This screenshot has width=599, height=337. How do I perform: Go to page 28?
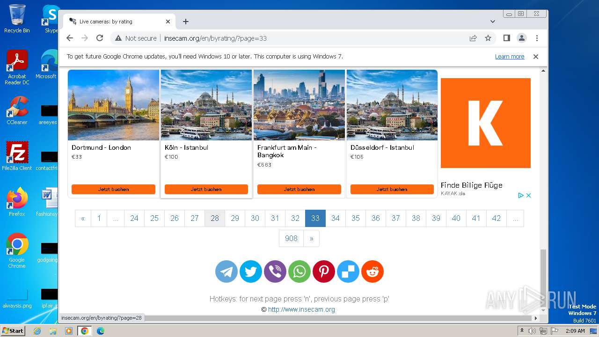point(215,218)
